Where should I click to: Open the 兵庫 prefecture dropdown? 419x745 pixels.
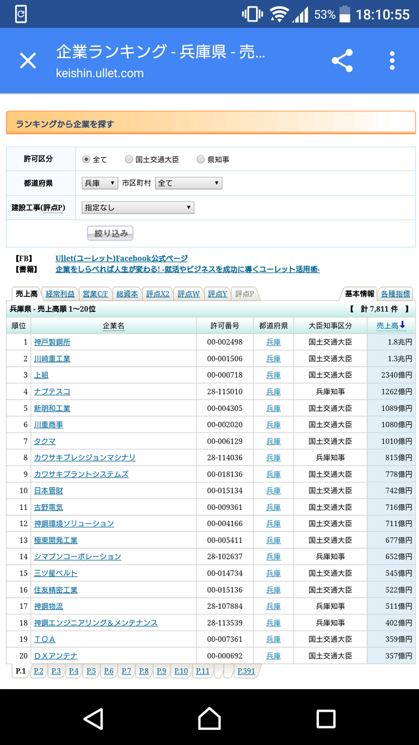click(x=100, y=183)
